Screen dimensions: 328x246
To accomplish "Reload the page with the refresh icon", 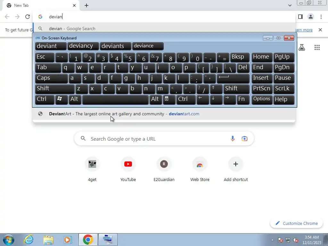I will click(28, 17).
